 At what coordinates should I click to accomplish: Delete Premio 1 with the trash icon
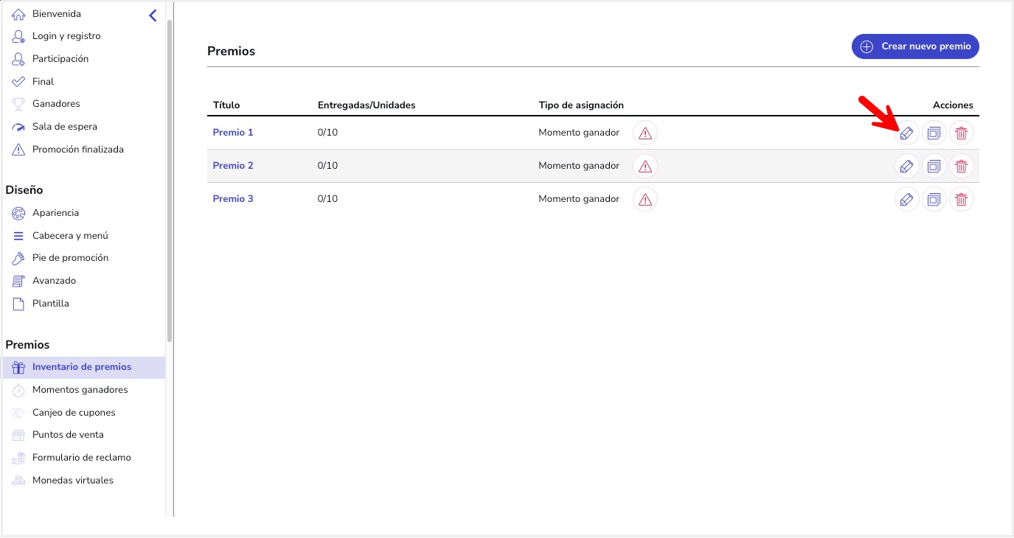click(x=962, y=133)
